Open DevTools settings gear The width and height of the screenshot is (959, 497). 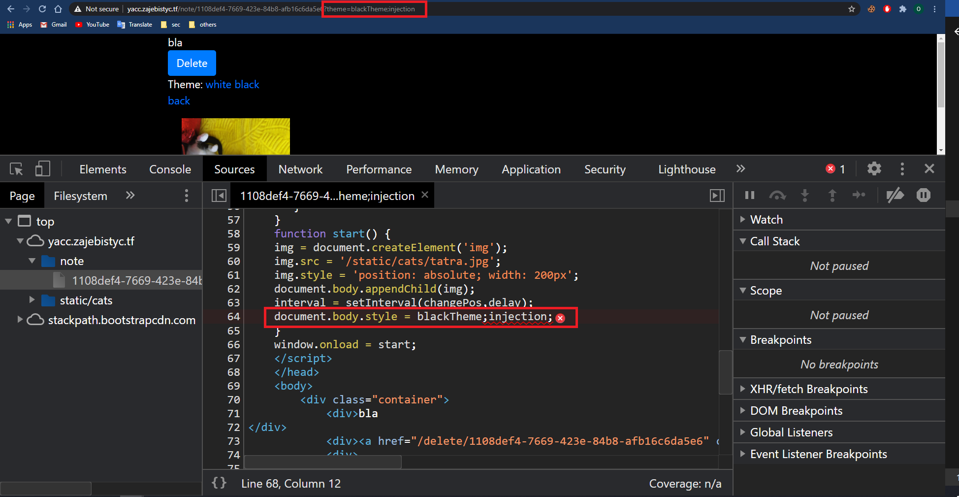point(874,169)
